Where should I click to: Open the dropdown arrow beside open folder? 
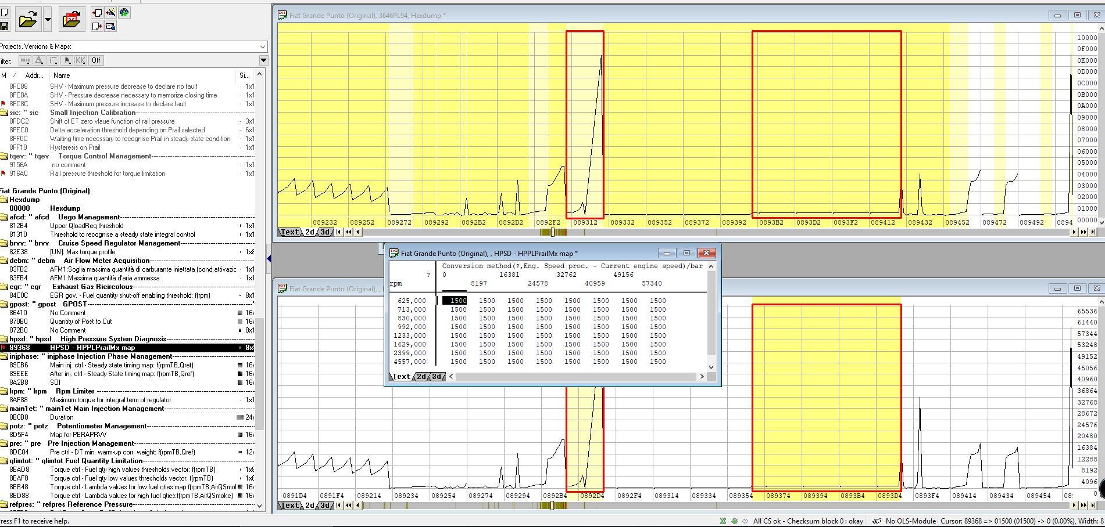pyautogui.click(x=48, y=20)
